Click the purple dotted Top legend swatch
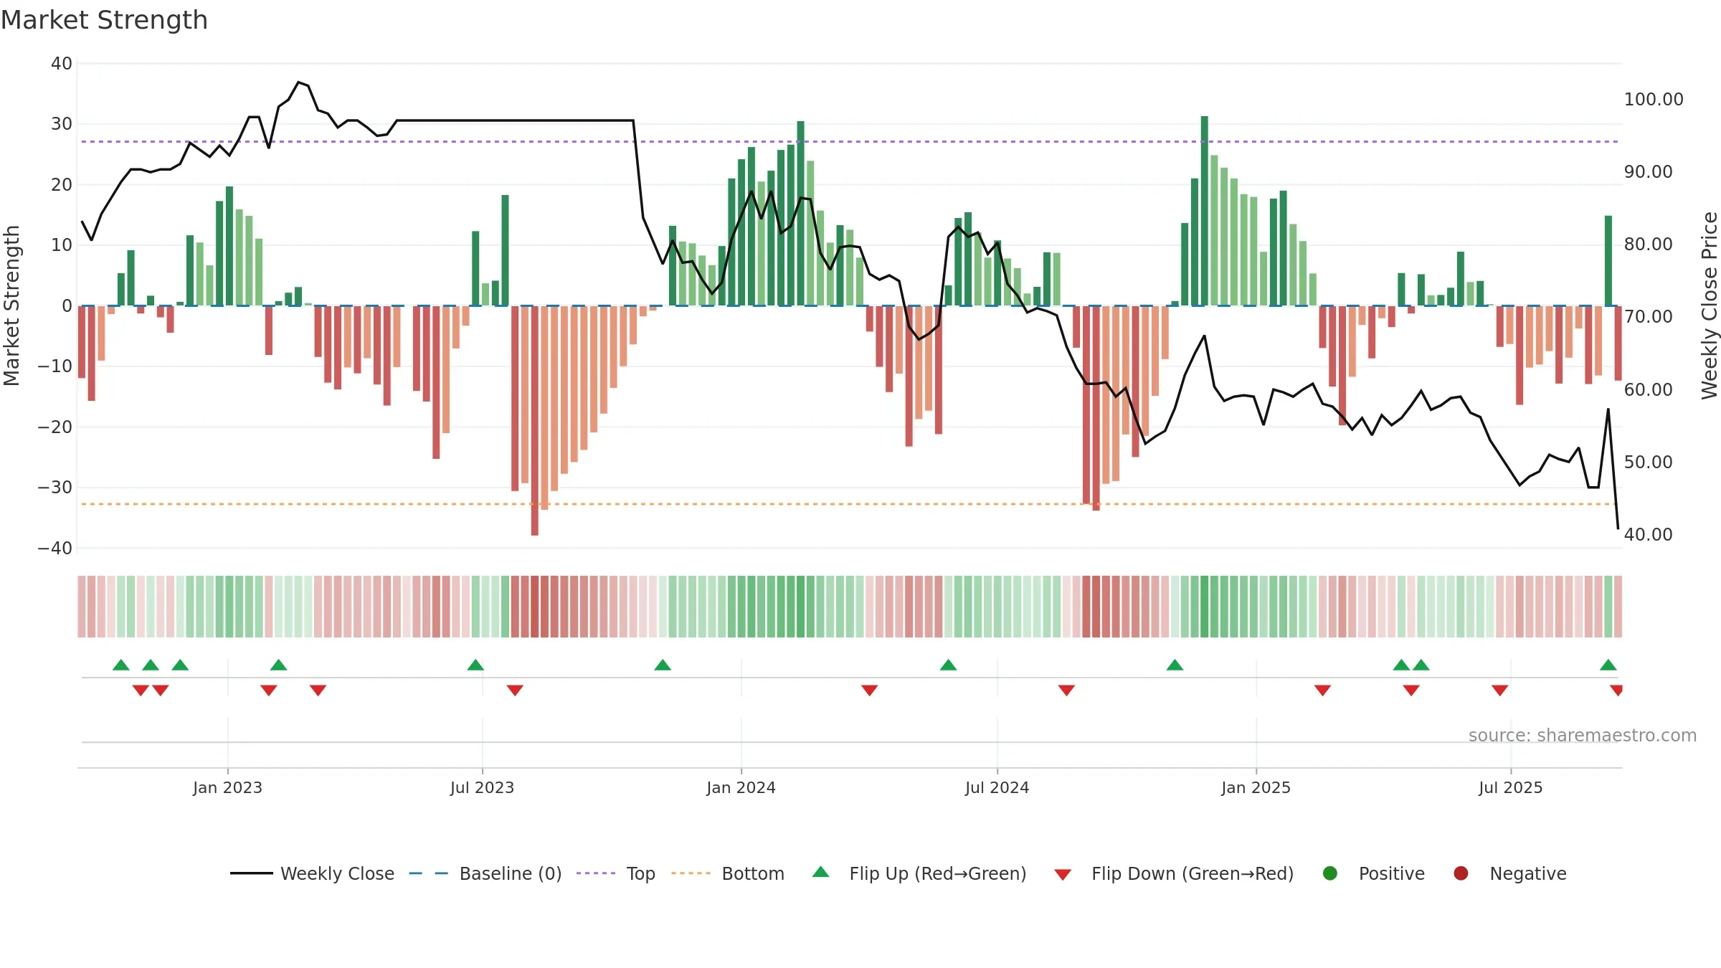 pyautogui.click(x=596, y=873)
